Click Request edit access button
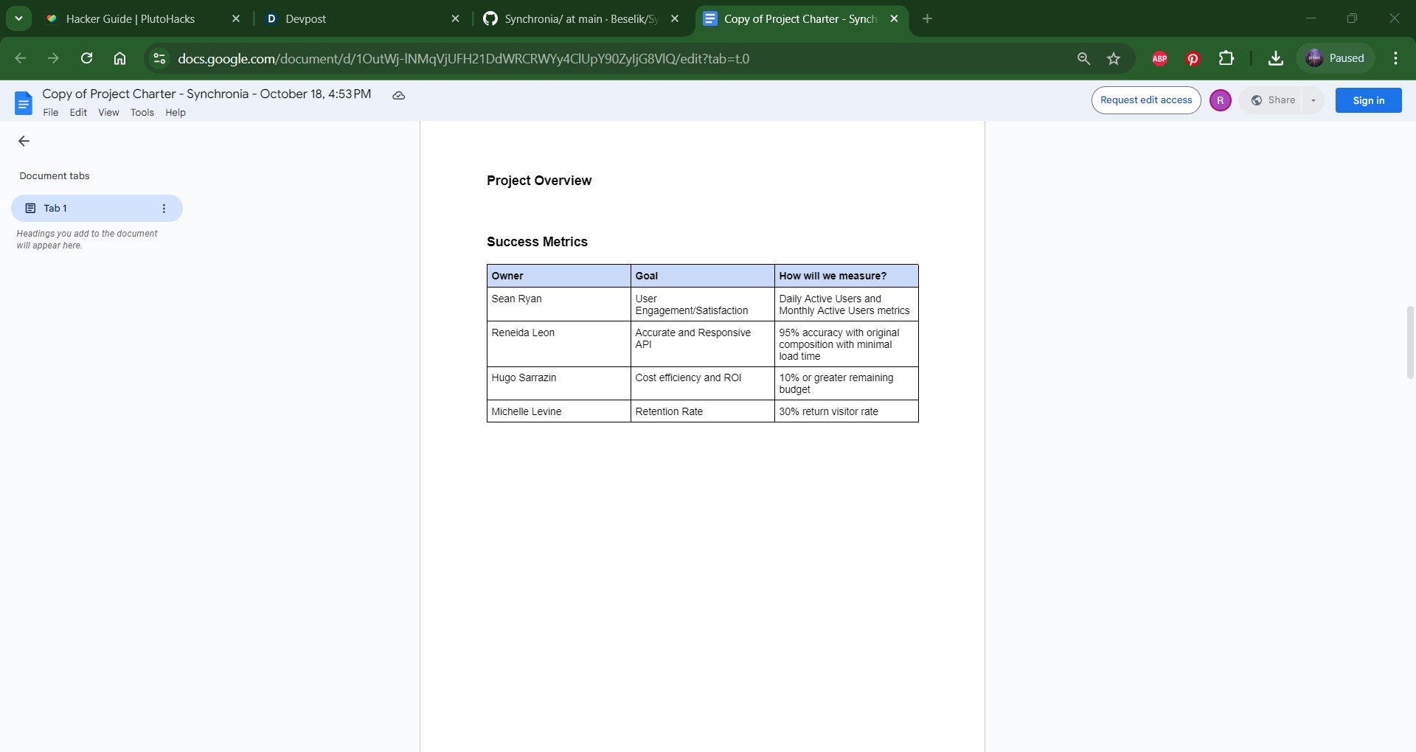The width and height of the screenshot is (1416, 752). (x=1146, y=100)
